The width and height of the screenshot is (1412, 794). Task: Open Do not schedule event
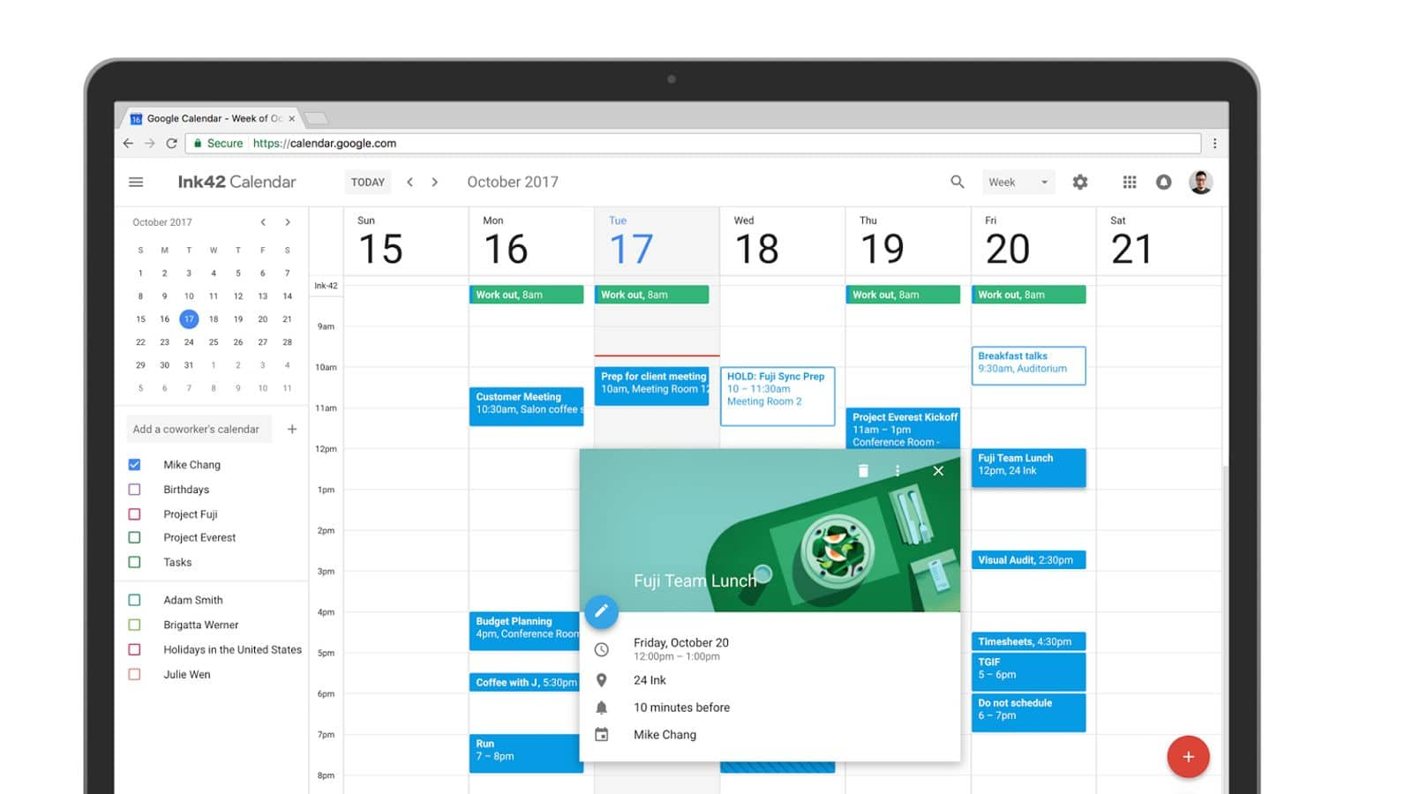tap(1028, 713)
